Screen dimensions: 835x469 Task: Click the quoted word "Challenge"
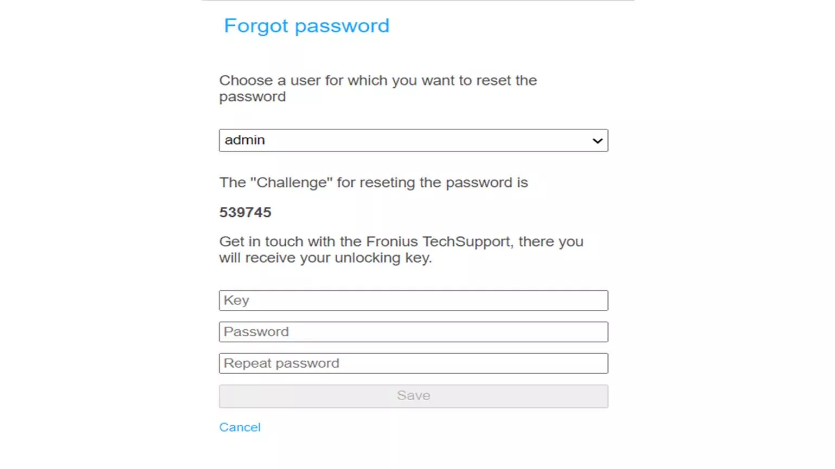tap(291, 183)
